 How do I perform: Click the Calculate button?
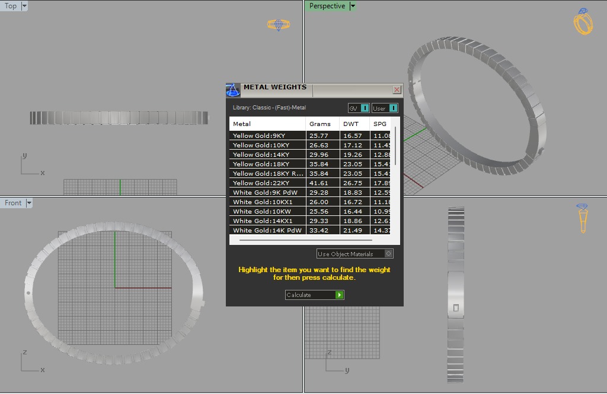pos(314,295)
